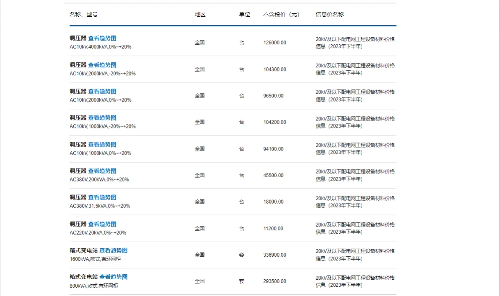Click the price 126000.00 cell

(275, 42)
